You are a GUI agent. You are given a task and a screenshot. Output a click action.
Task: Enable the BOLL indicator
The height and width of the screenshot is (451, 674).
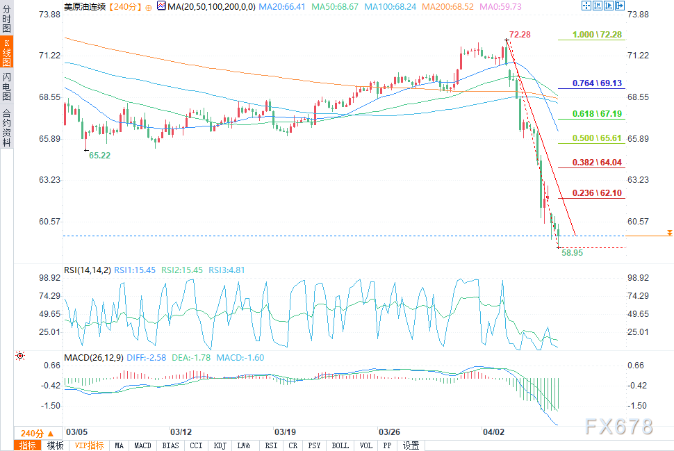340,445
